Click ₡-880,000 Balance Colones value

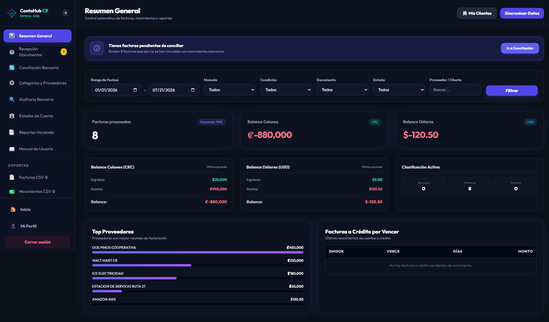270,135
